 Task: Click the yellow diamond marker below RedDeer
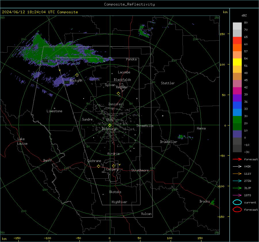(119, 94)
